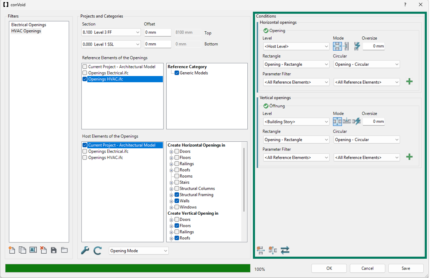
Task: Open the Bottom section dropdown 0.000 Level 1 SSL
Action: point(111,44)
